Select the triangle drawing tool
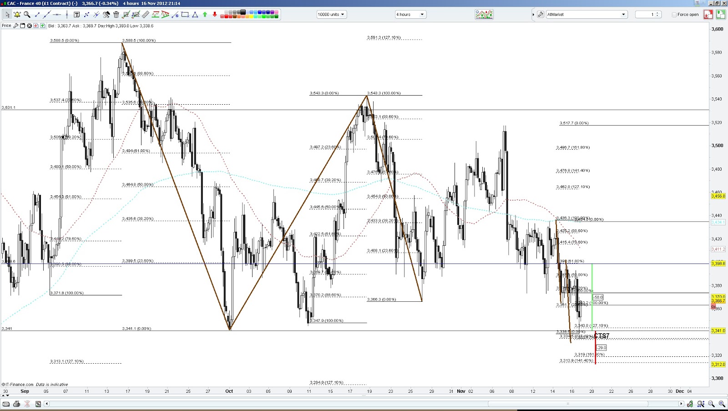The width and height of the screenshot is (728, 411). [x=195, y=15]
